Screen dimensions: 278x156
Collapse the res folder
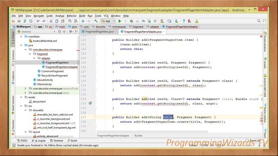[21, 106]
